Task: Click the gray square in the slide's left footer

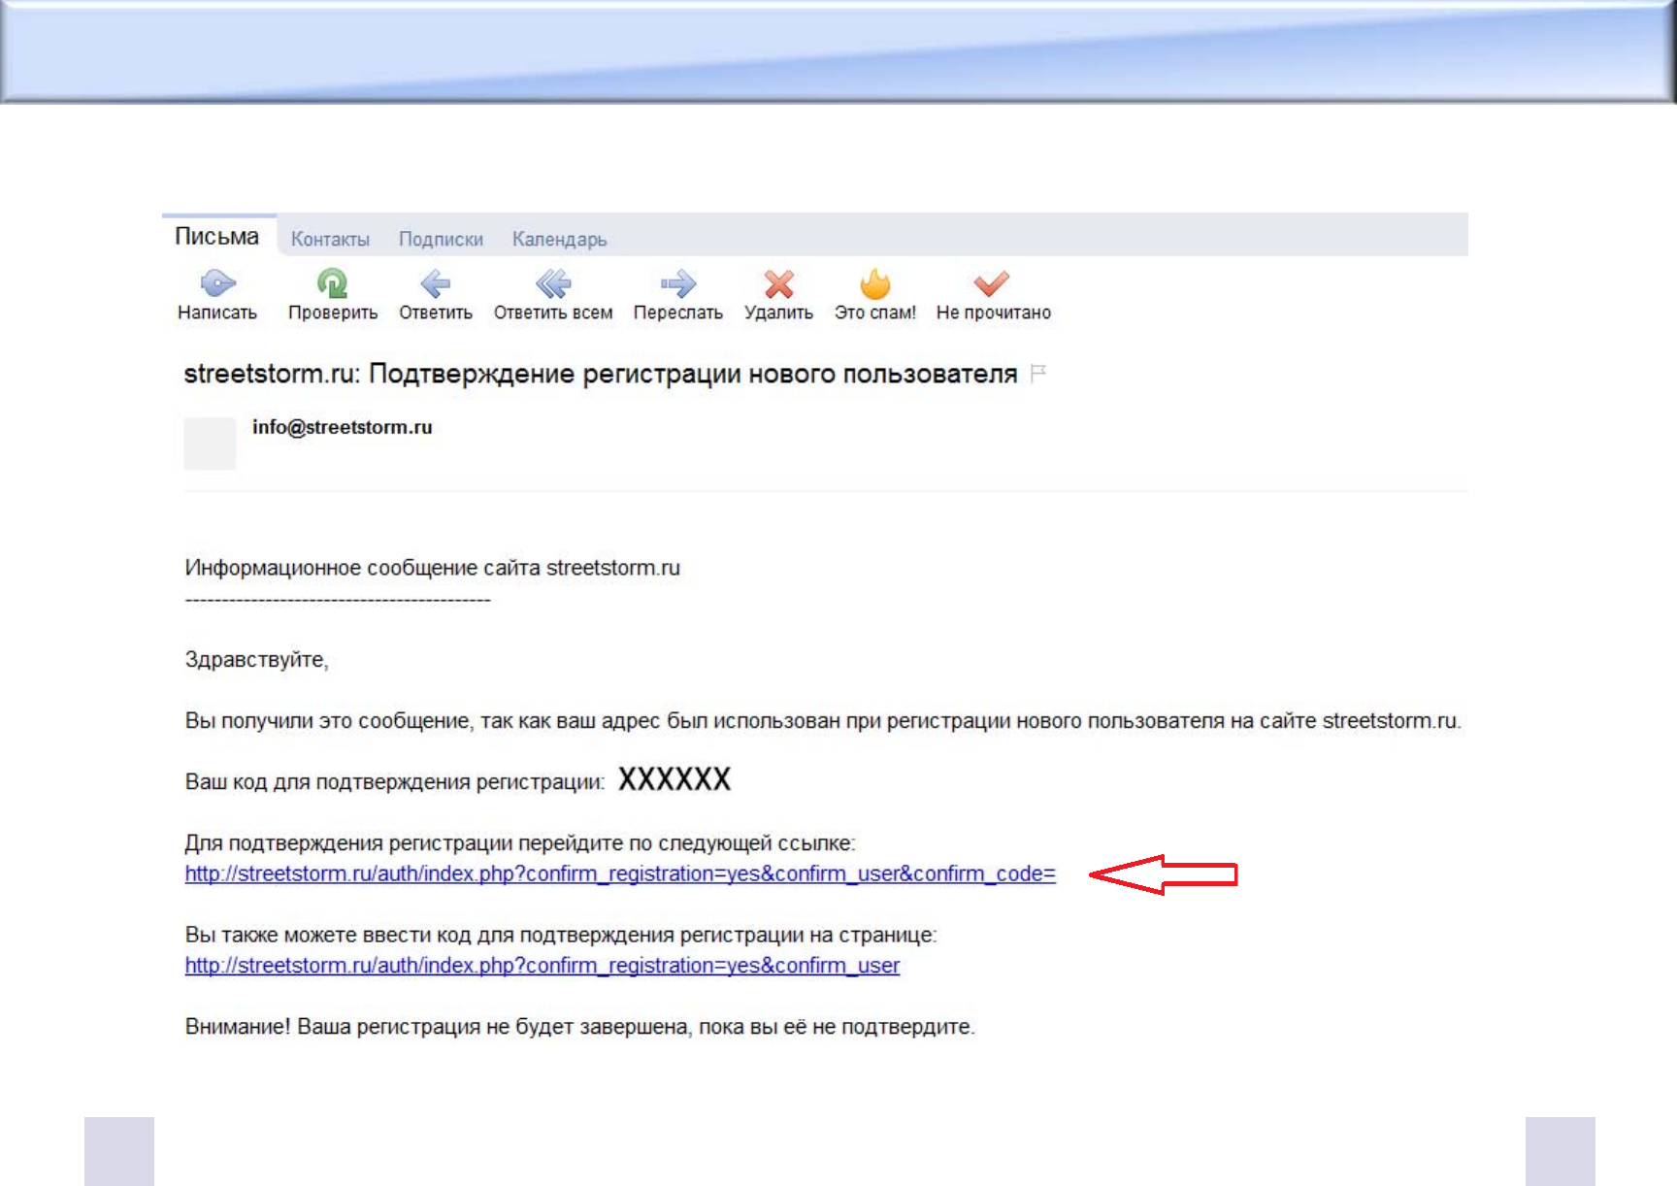Action: (119, 1151)
